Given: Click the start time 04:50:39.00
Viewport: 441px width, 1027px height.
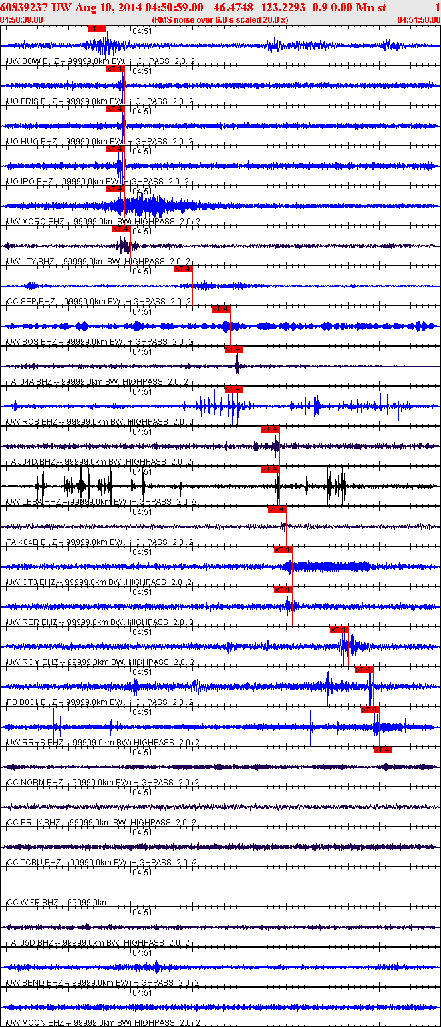Looking at the screenshot, I should 22,19.
